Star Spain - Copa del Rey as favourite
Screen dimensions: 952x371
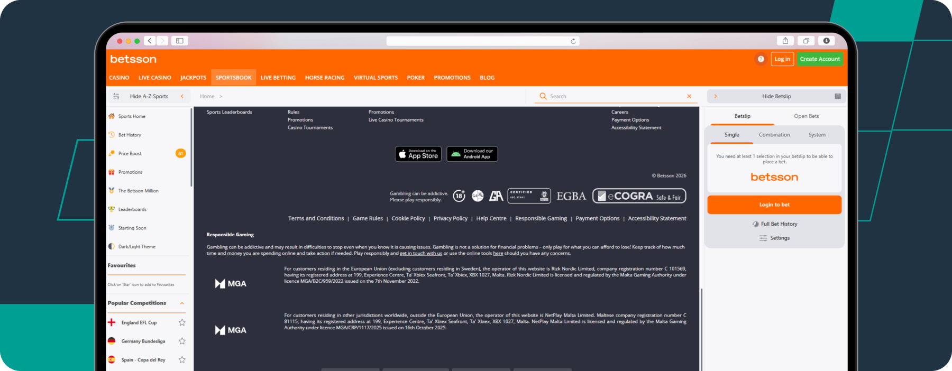click(182, 360)
